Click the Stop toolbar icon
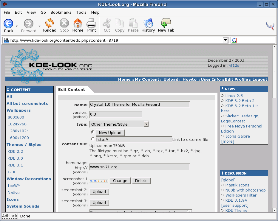 pos(64,23)
